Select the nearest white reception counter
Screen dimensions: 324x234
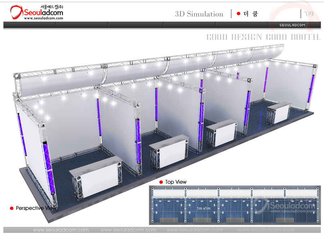(97, 179)
